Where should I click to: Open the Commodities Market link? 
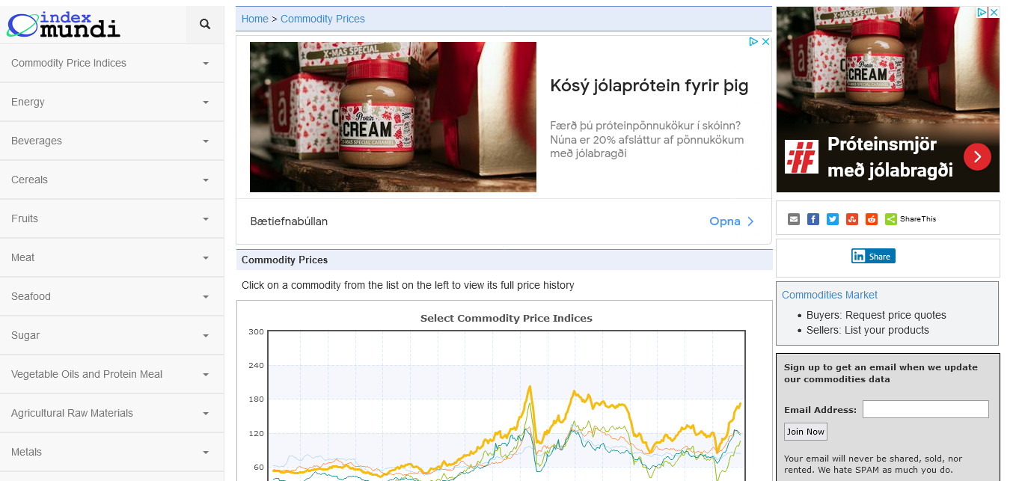pos(829,295)
